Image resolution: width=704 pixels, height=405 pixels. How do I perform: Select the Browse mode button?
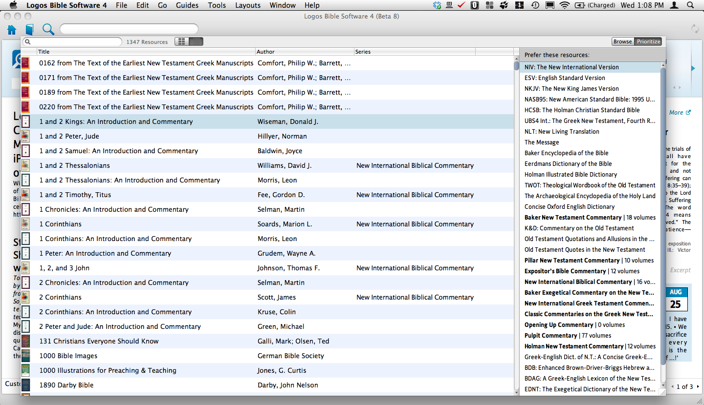click(623, 41)
